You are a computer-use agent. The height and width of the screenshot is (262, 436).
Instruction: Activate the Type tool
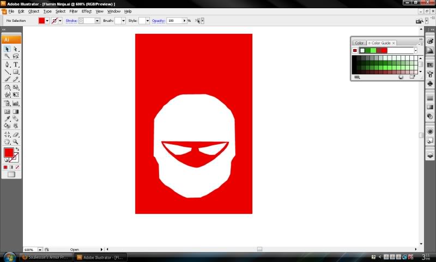point(16,64)
